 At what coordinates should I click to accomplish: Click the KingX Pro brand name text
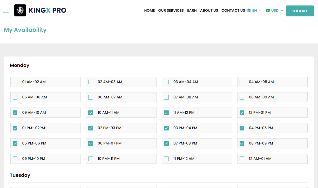[47, 10]
